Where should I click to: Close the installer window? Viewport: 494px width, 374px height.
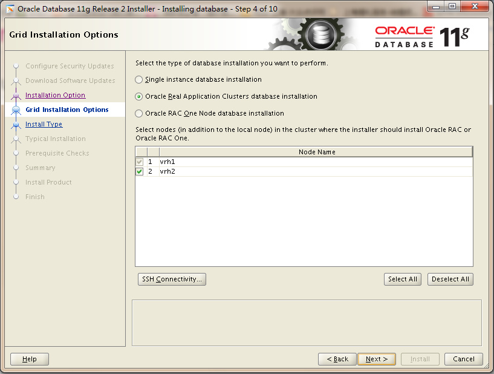tap(475, 7)
